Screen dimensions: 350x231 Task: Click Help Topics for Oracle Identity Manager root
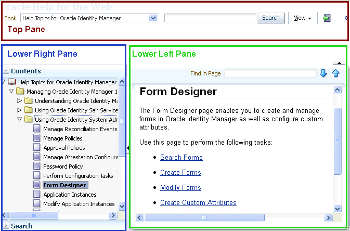pos(68,82)
